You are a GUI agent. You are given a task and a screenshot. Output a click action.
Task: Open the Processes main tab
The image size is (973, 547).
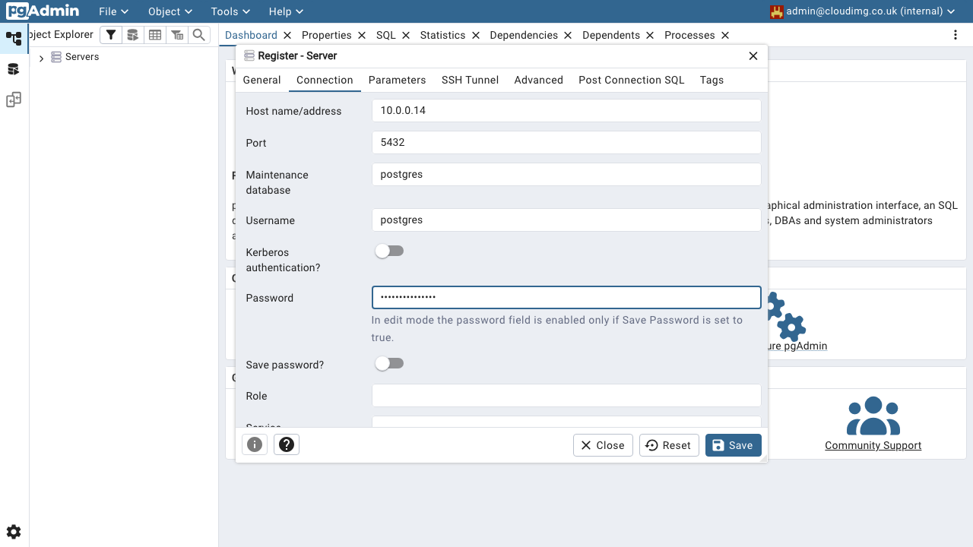coord(689,35)
